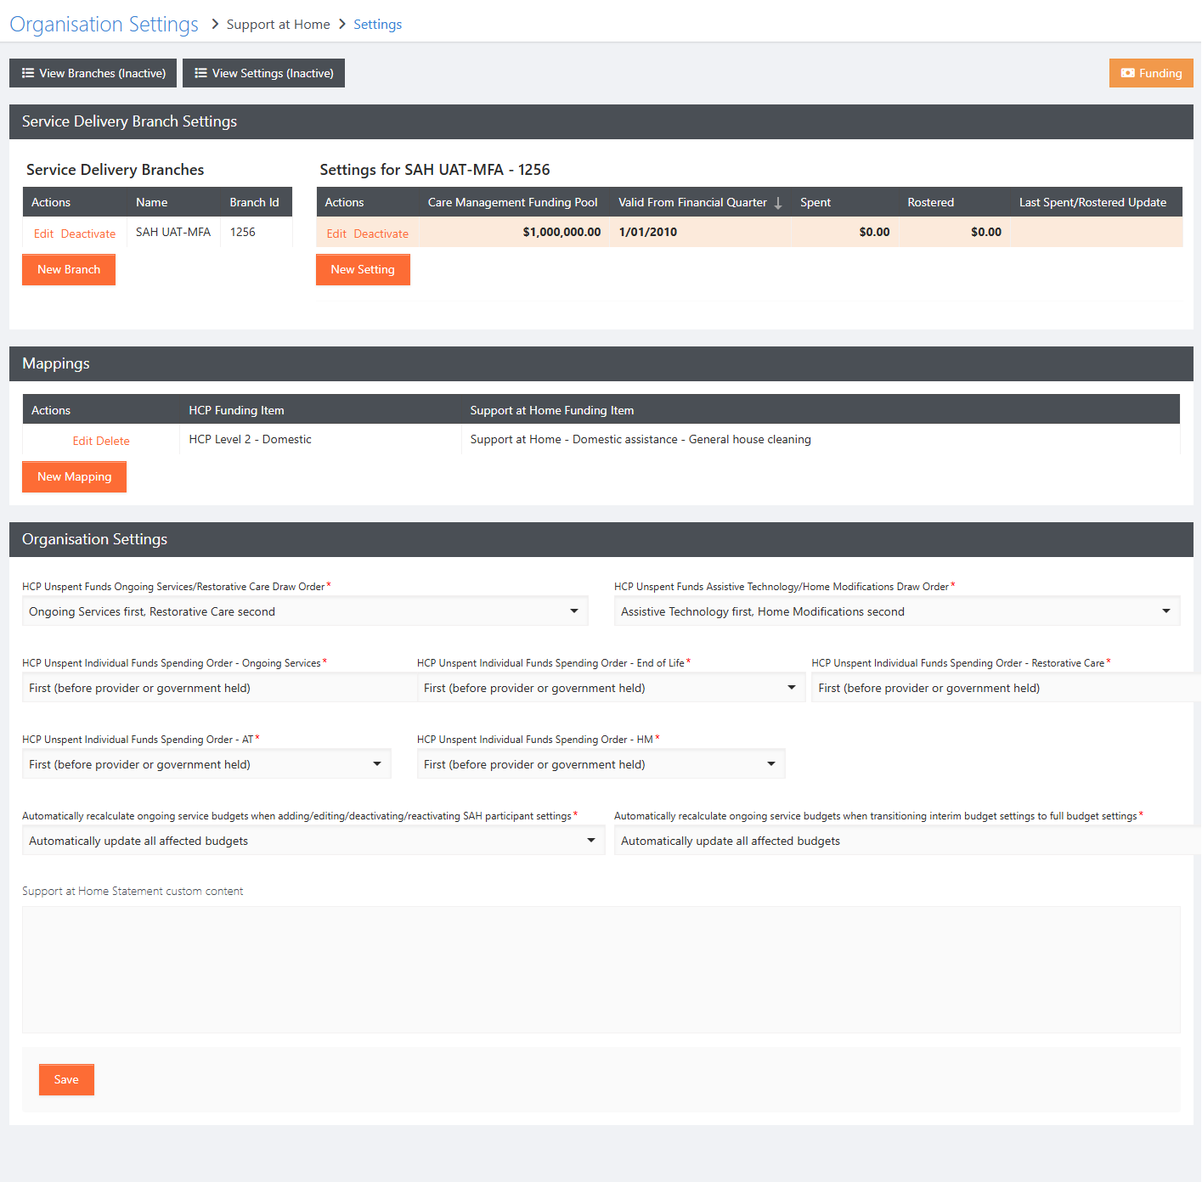Open recalculate budgets on SAH participant settings dropdown
The image size is (1202, 1182).
click(313, 841)
